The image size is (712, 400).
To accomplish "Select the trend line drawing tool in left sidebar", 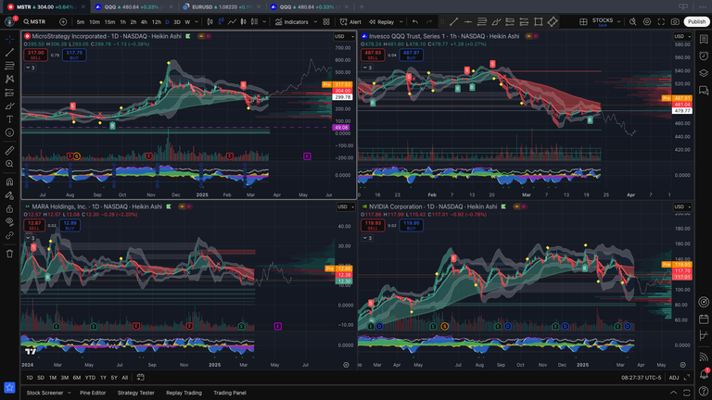I will [x=9, y=53].
